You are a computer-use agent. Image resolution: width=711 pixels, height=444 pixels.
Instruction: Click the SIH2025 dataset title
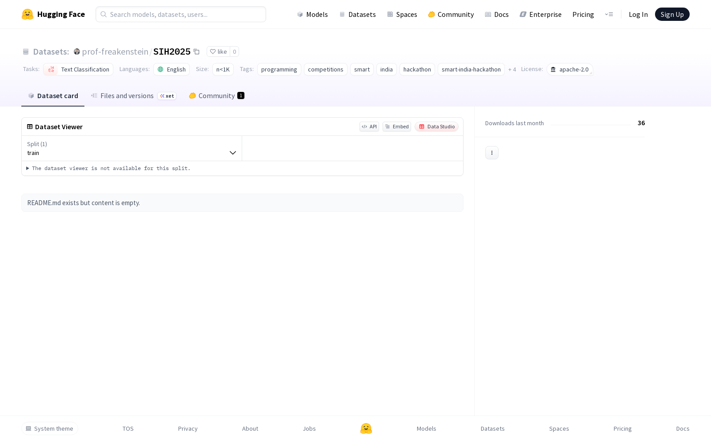coord(172,52)
